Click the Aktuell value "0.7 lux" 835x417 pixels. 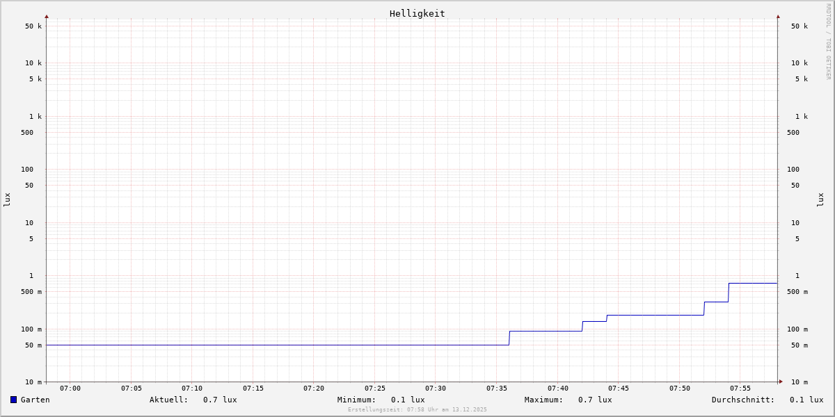[220, 400]
